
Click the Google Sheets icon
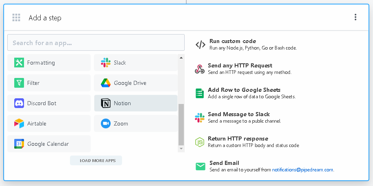pyautogui.click(x=200, y=93)
